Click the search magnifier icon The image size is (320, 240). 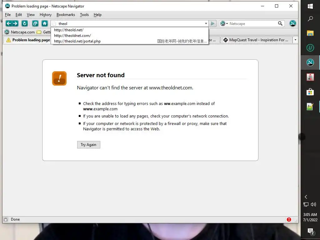tap(280, 23)
